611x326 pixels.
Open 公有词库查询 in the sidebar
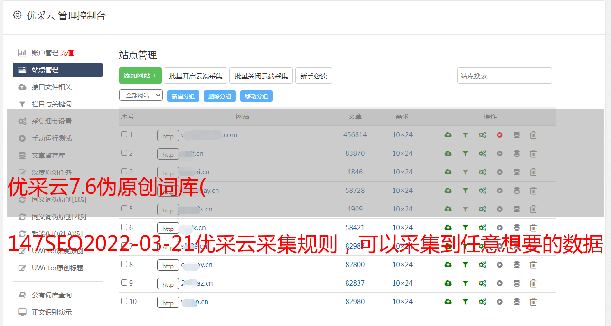point(52,295)
